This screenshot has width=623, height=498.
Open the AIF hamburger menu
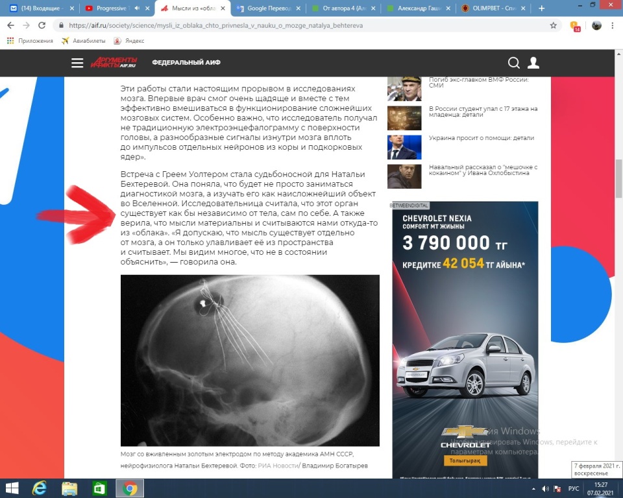pos(77,63)
